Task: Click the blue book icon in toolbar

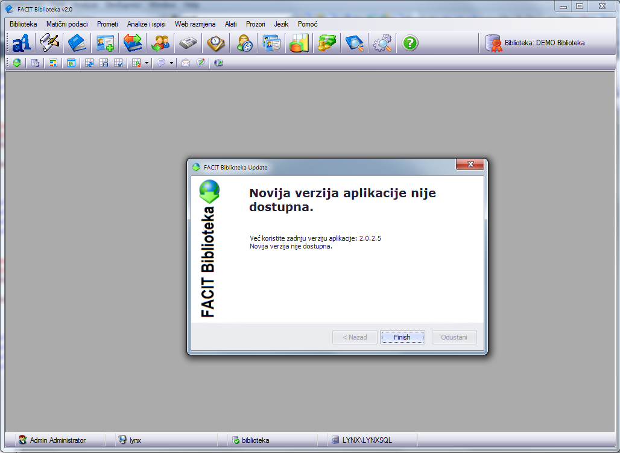Action: 77,43
